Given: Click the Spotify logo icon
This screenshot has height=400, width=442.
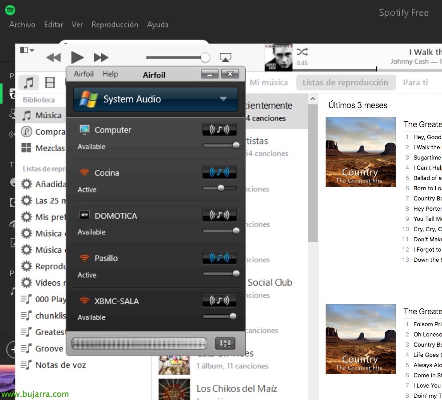Looking at the screenshot, I should (x=10, y=10).
